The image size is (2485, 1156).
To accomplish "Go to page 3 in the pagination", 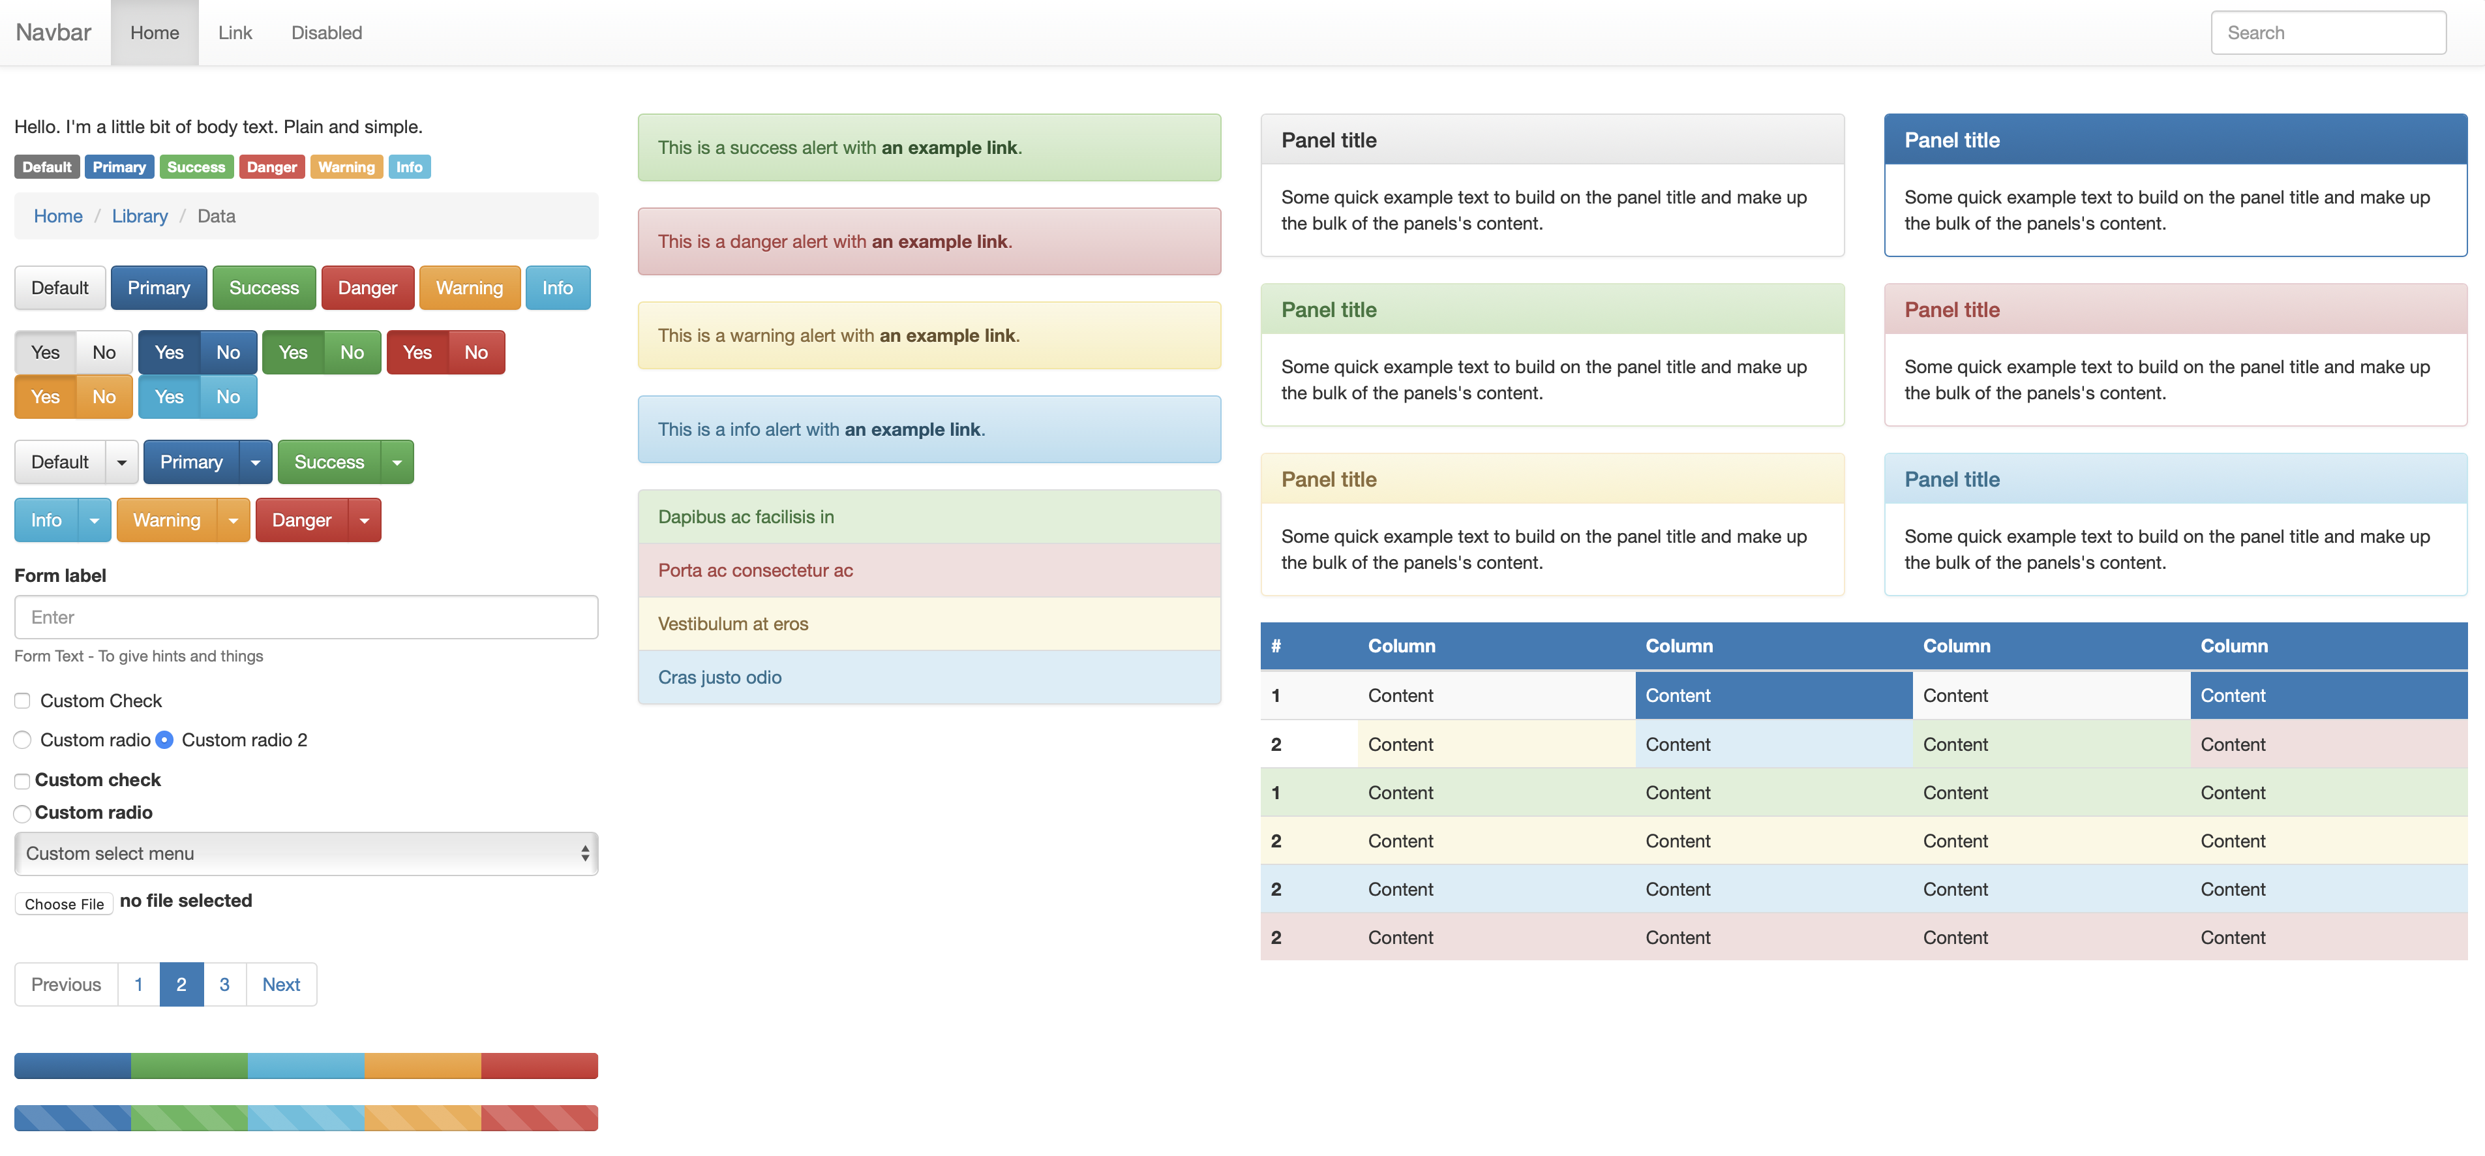I will (x=224, y=984).
